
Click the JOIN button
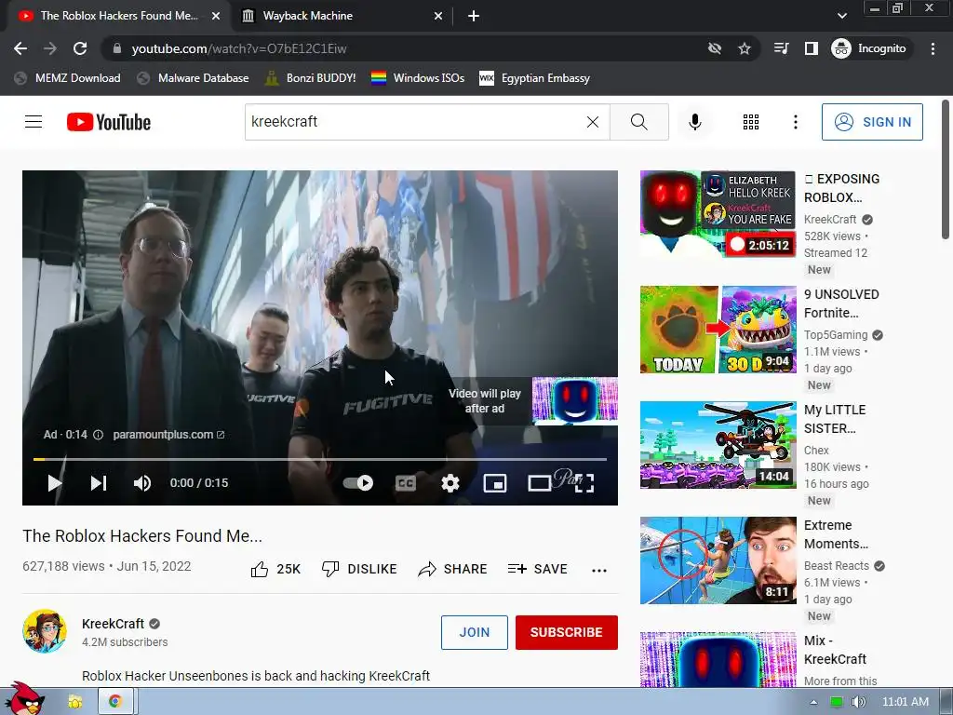pos(474,632)
